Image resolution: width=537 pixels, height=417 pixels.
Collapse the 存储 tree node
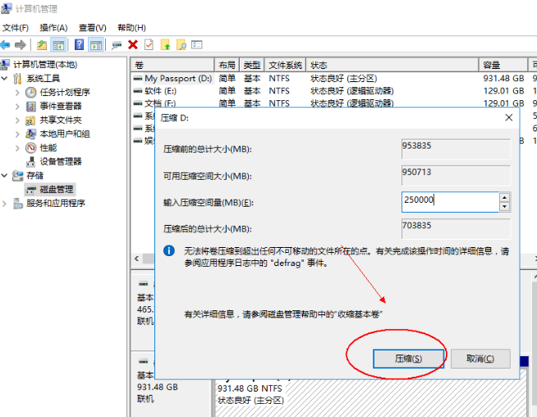click(x=7, y=176)
